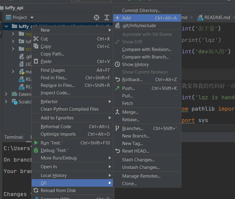Click the locate/select opened file crosshair icon
235x199 pixels.
[97, 17]
